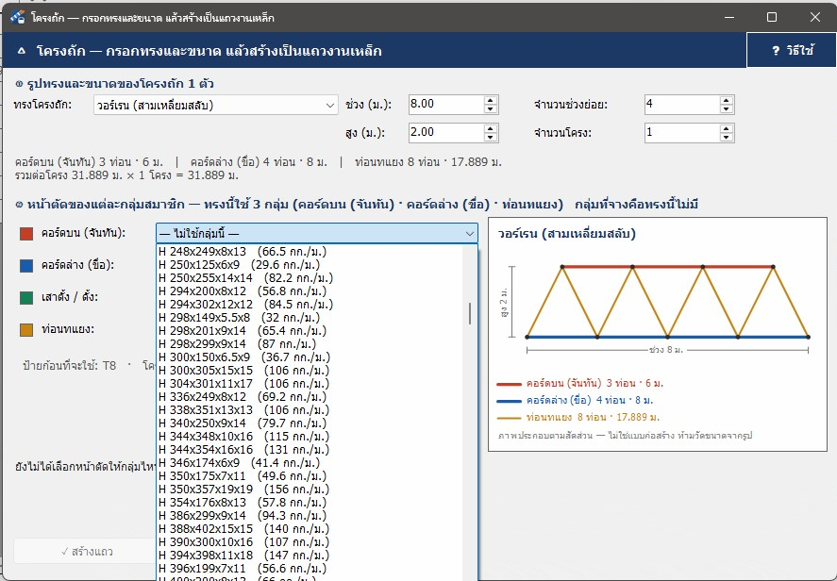The image size is (837, 581).
Task: Increase the สูง height value with up arrow
Action: tap(491, 128)
